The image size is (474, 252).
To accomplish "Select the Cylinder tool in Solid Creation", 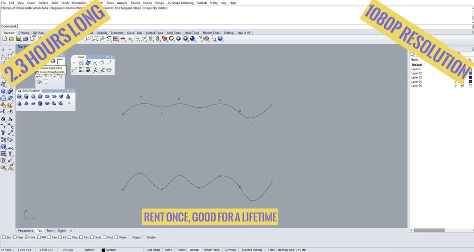I will pyautogui.click(x=26, y=97).
